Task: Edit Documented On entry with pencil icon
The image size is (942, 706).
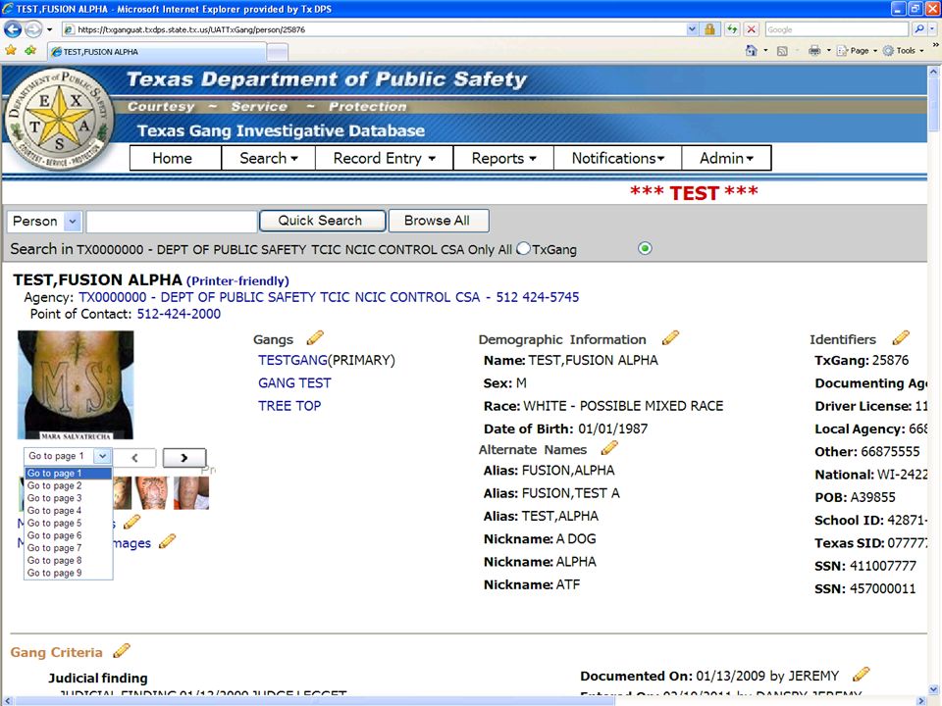Action: pos(861,675)
